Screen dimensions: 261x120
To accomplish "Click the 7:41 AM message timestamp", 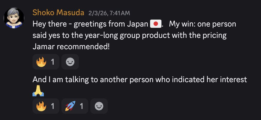I will [x=109, y=13].
